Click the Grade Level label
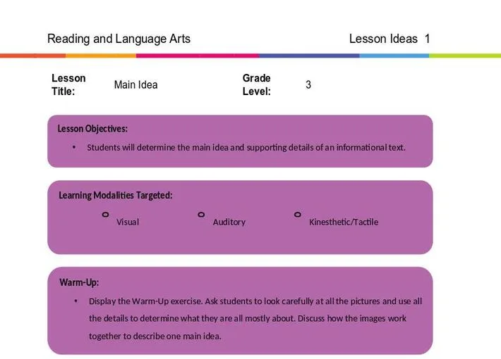The width and height of the screenshot is (501, 359). pyautogui.click(x=257, y=84)
